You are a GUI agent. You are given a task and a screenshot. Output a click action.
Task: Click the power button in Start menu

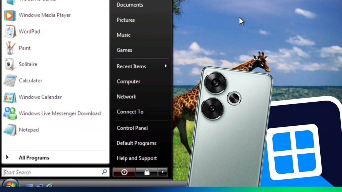point(124,172)
